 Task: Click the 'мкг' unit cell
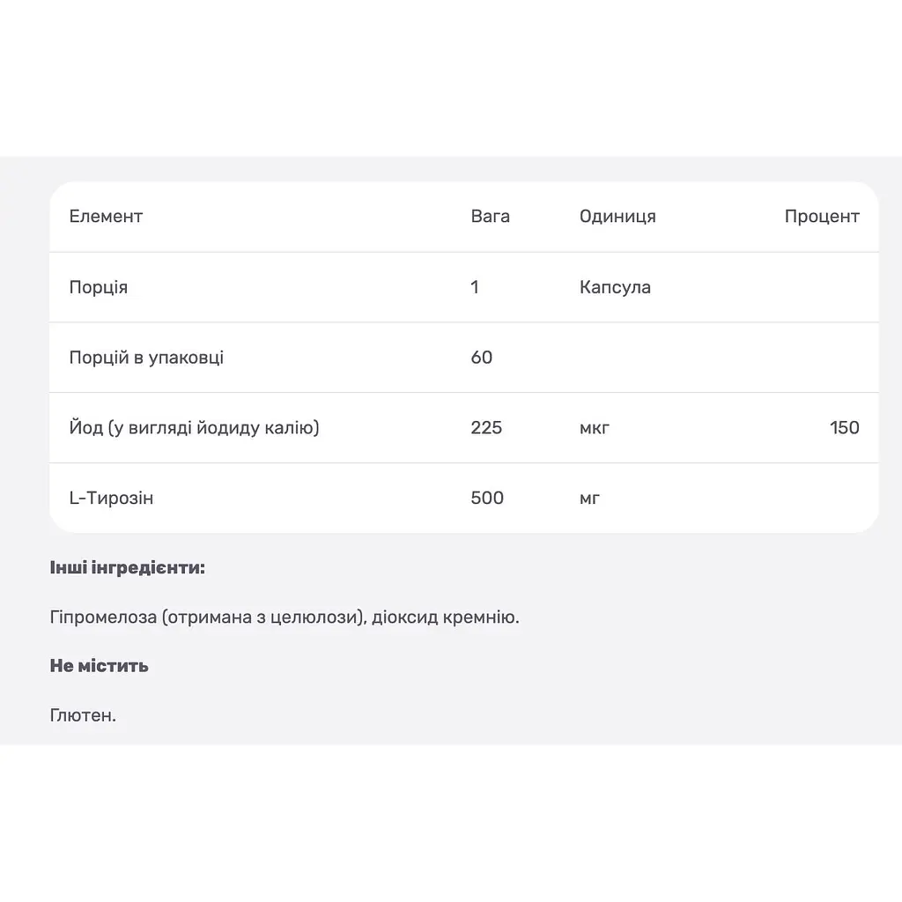(595, 428)
